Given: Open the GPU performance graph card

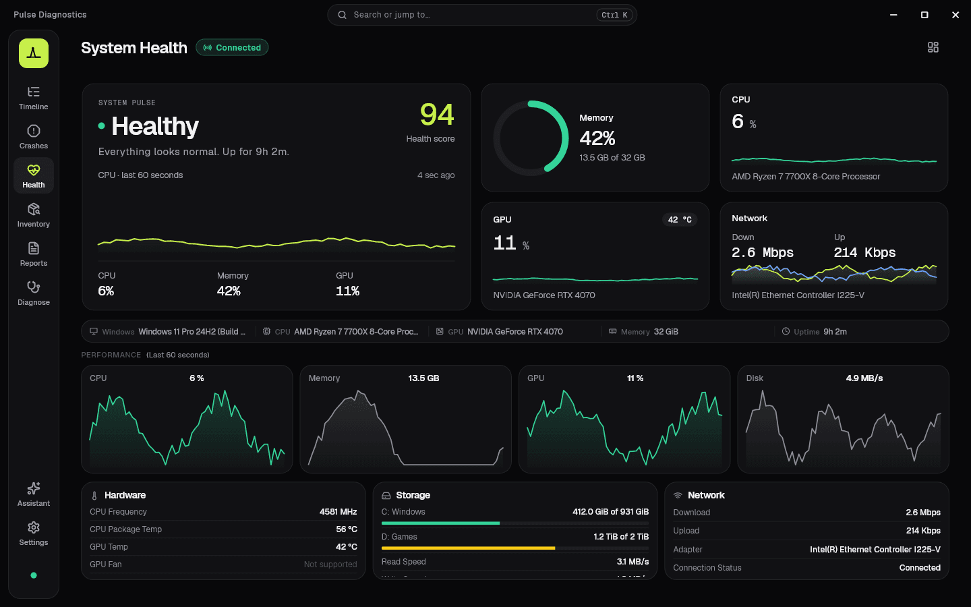Looking at the screenshot, I should 624,420.
